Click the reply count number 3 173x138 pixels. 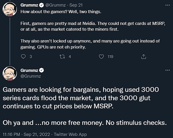[31, 56]
